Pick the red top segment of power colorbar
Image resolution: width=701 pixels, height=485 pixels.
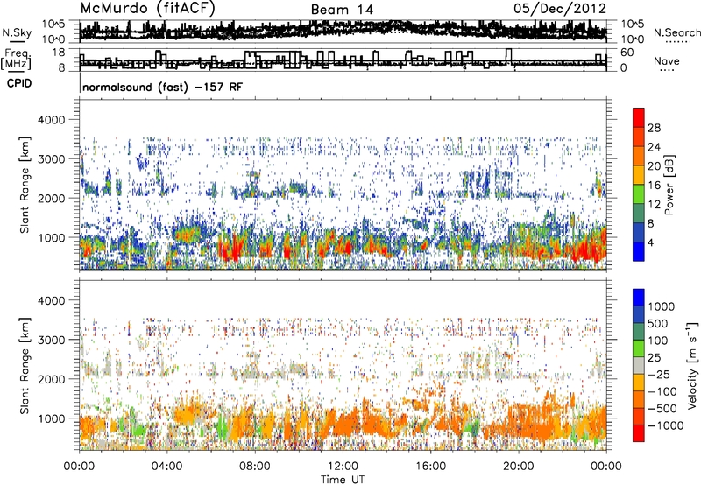[639, 117]
